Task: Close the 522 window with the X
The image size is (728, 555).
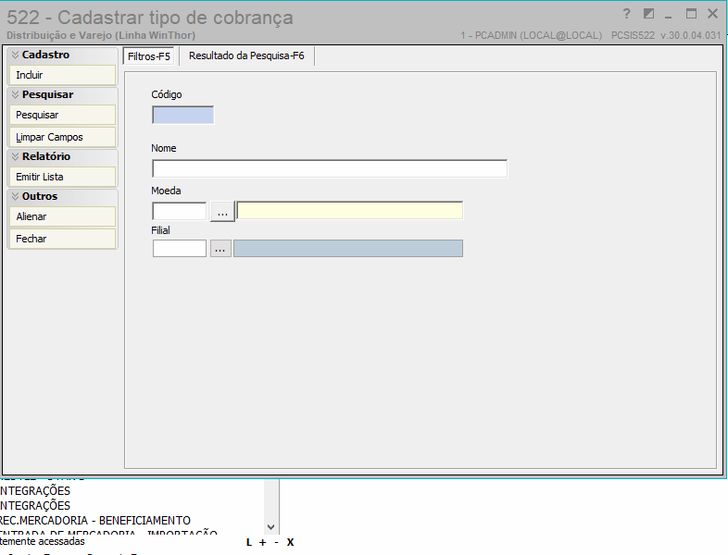Action: [x=712, y=14]
